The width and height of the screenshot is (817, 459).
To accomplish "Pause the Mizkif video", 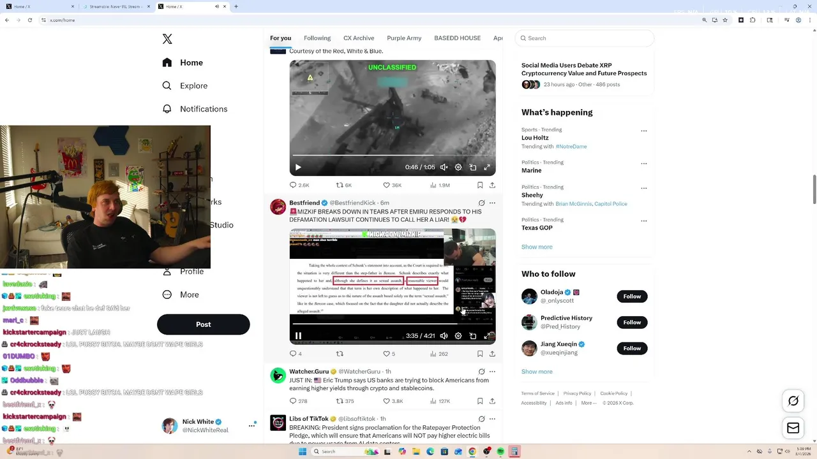I will (x=298, y=336).
